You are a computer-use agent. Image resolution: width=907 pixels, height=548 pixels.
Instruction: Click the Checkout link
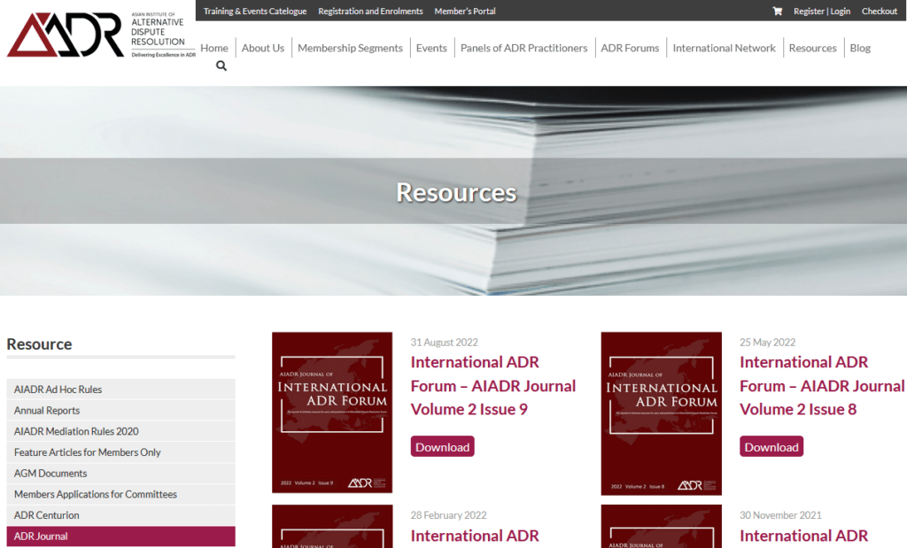click(x=879, y=12)
